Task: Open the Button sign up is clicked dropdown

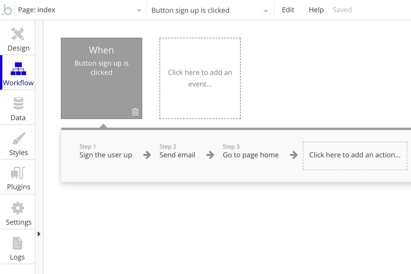Action: point(210,10)
